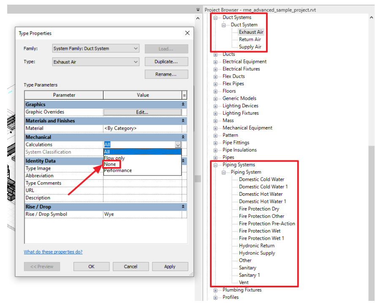Open the Calculations value dropdown arrow
This screenshot has width=375, height=303.
(x=178, y=145)
